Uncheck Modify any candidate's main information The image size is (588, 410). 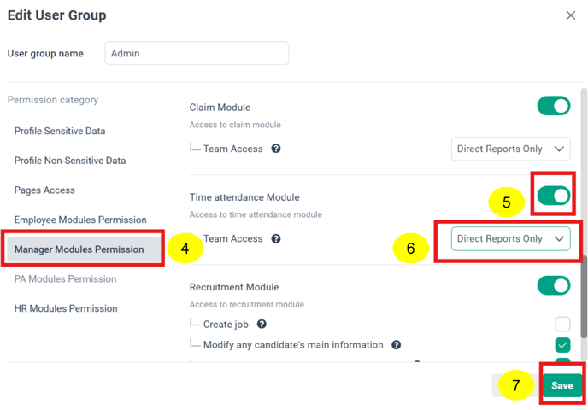click(x=562, y=345)
